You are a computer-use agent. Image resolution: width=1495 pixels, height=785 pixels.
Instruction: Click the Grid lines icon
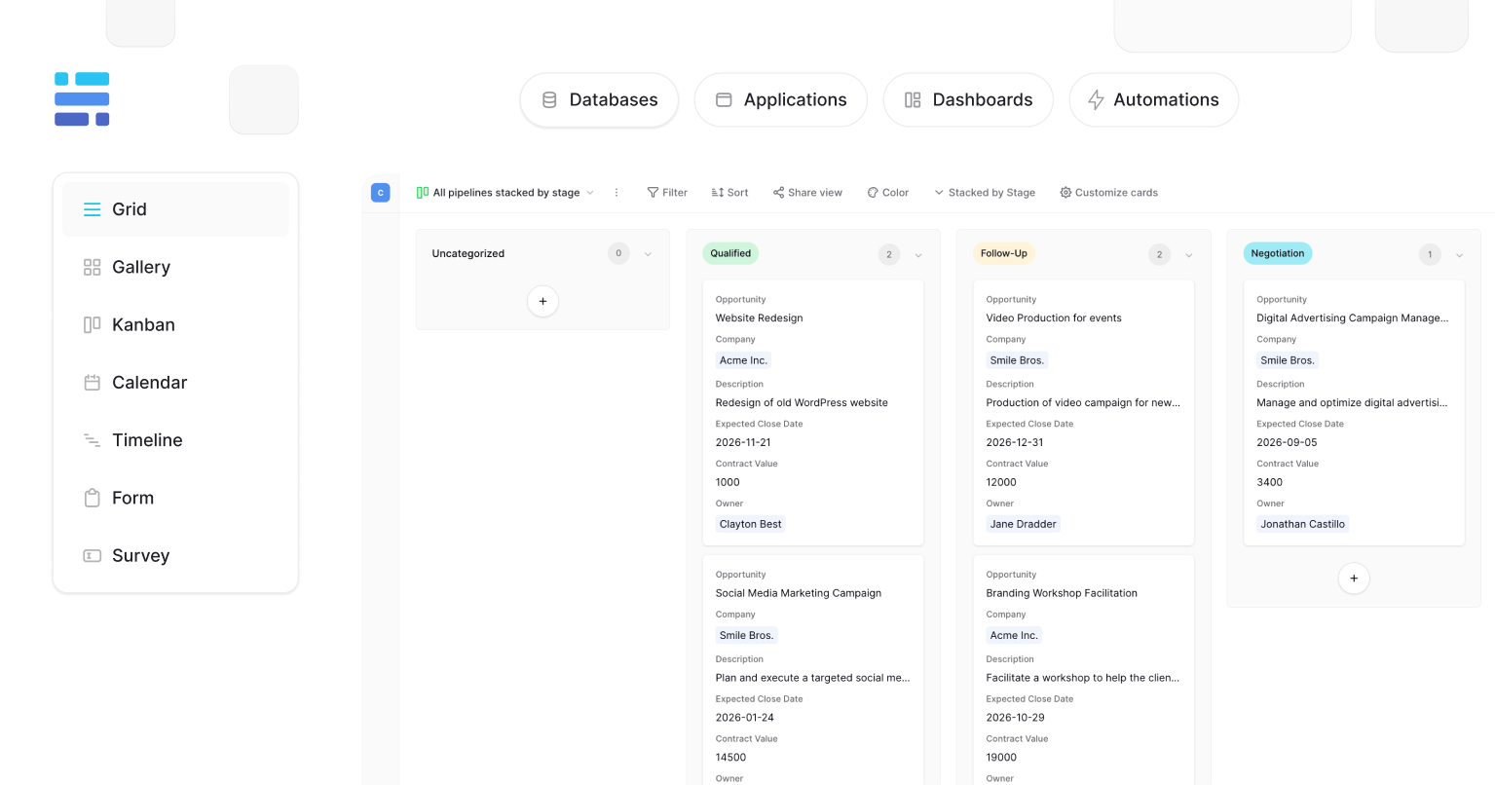[x=92, y=209]
